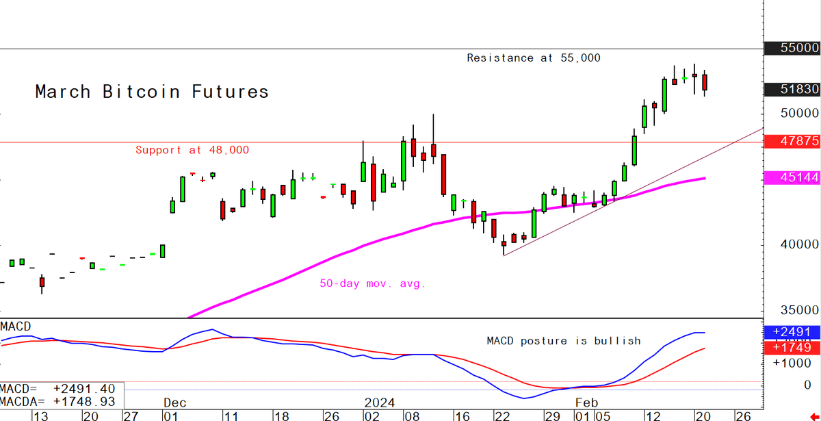Click the '2024' year label on time axis
The height and width of the screenshot is (421, 821).
(378, 402)
